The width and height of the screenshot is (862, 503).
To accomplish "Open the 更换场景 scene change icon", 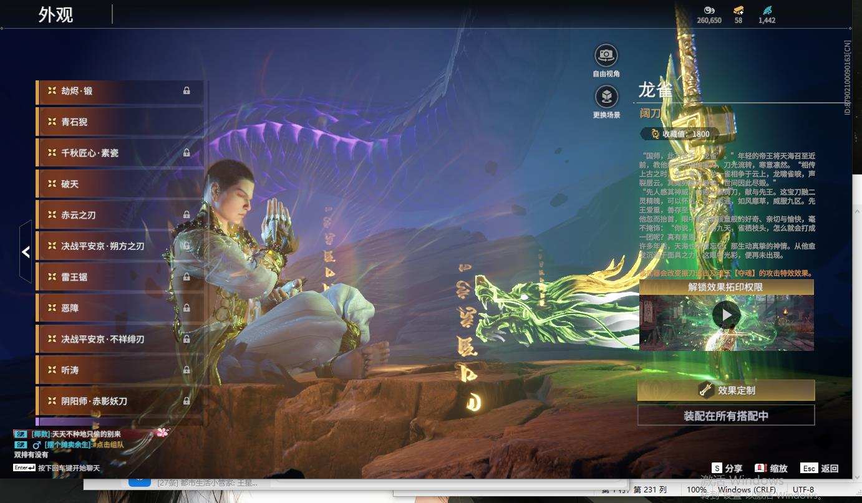I will click(606, 97).
